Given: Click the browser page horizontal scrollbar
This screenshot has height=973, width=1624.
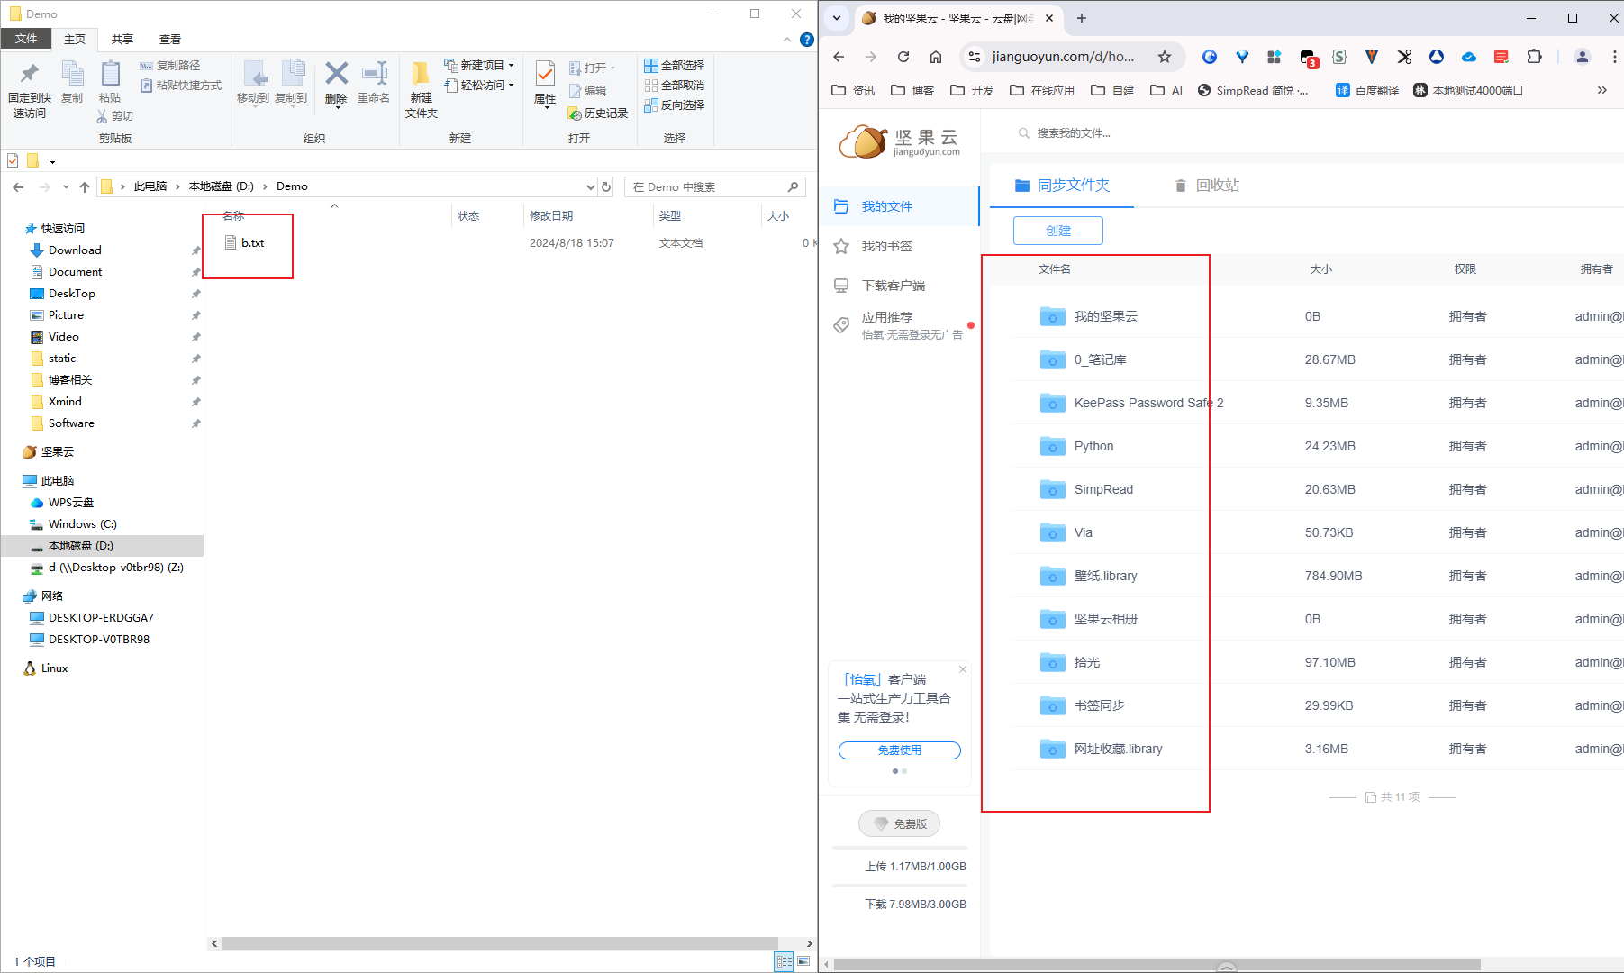Looking at the screenshot, I should tap(1157, 965).
